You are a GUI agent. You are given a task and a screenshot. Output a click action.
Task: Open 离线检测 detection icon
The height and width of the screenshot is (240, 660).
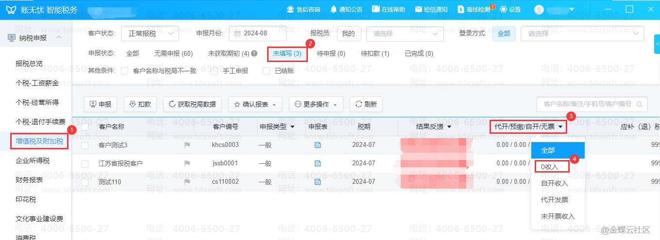(461, 9)
